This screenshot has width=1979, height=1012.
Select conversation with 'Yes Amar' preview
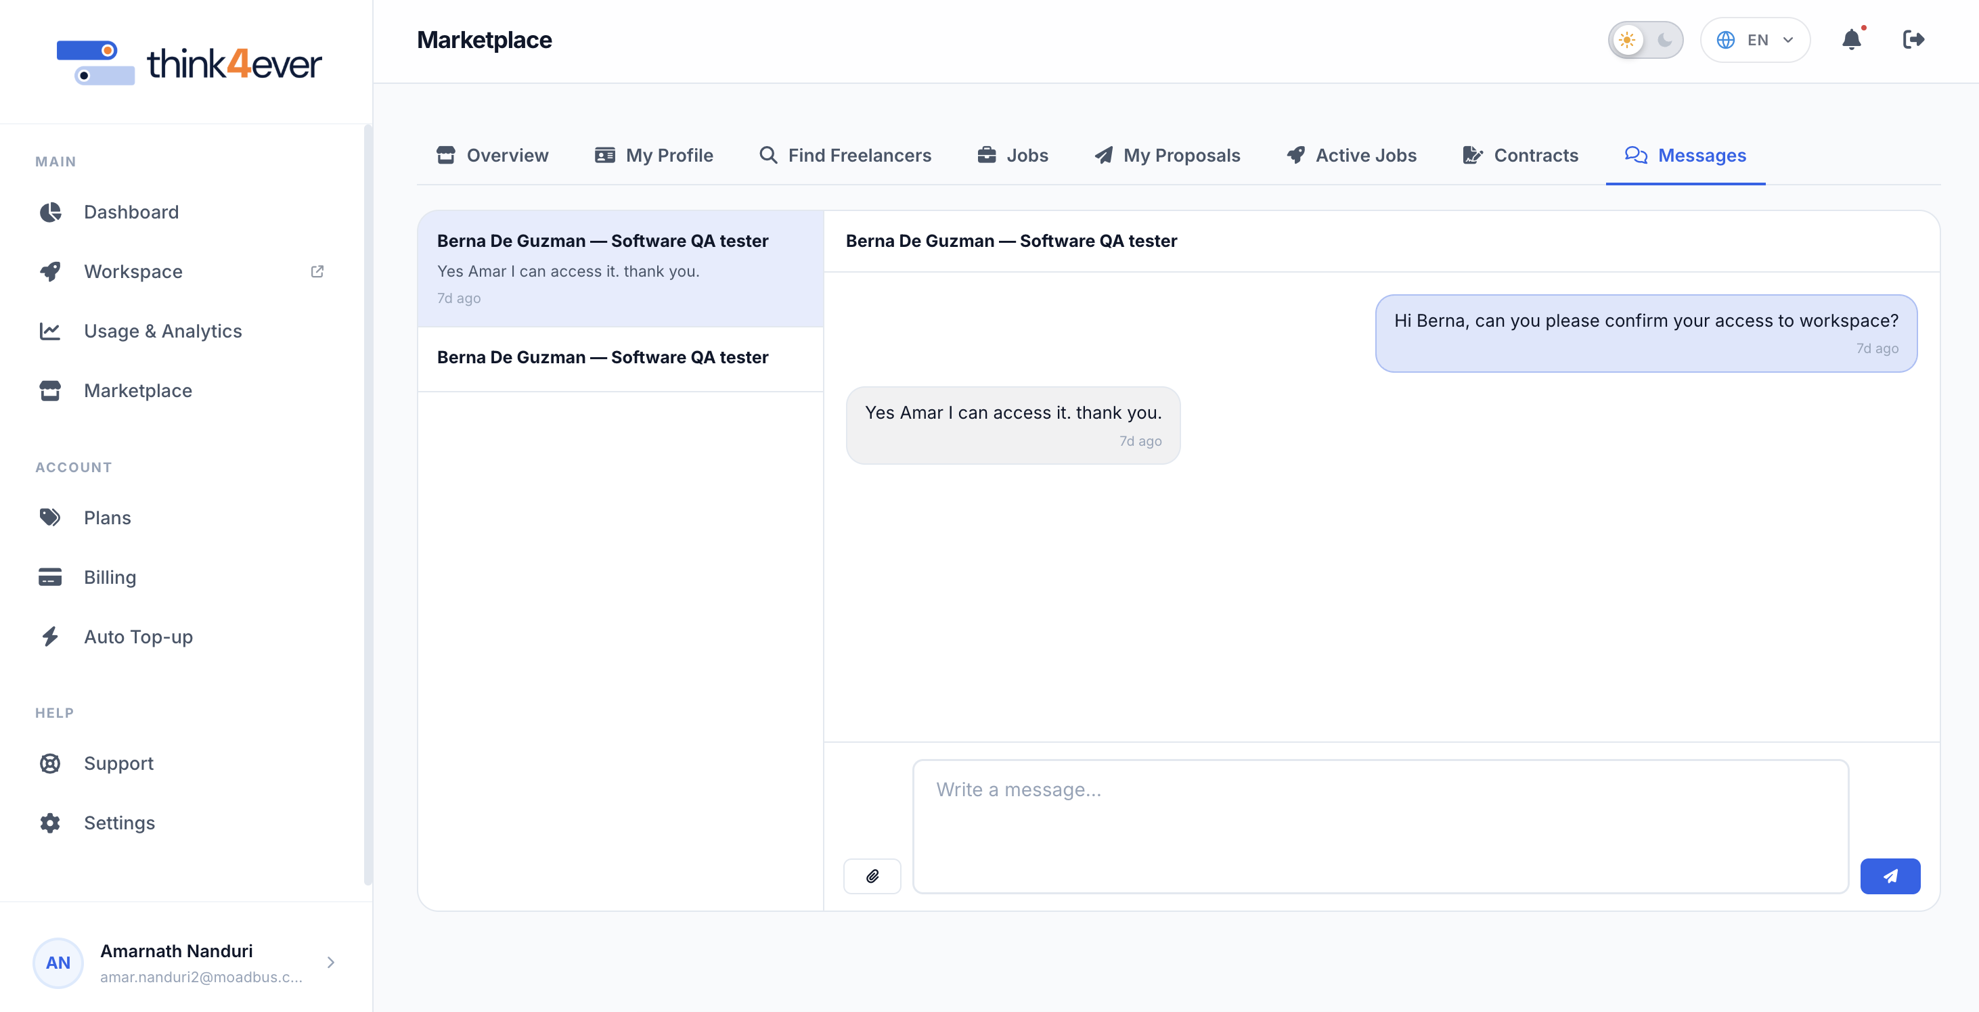tap(621, 269)
